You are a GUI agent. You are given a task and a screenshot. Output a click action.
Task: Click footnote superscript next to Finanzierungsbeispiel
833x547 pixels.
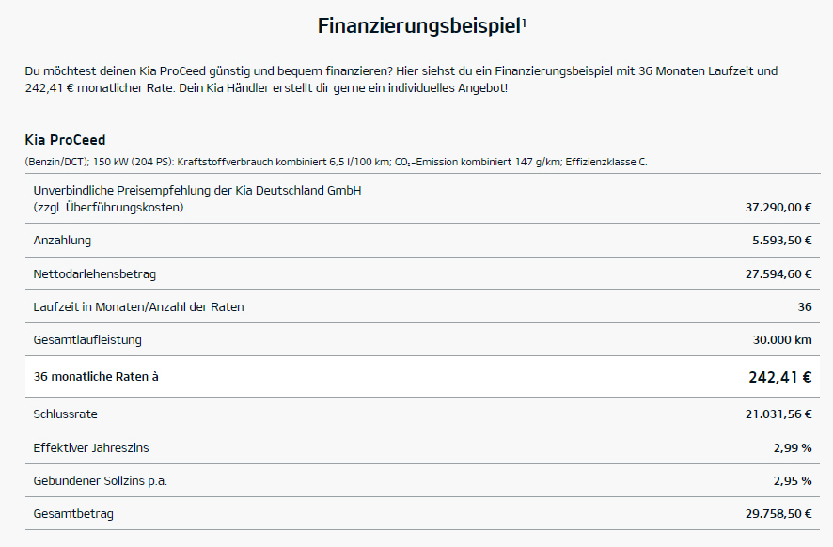pyautogui.click(x=524, y=23)
